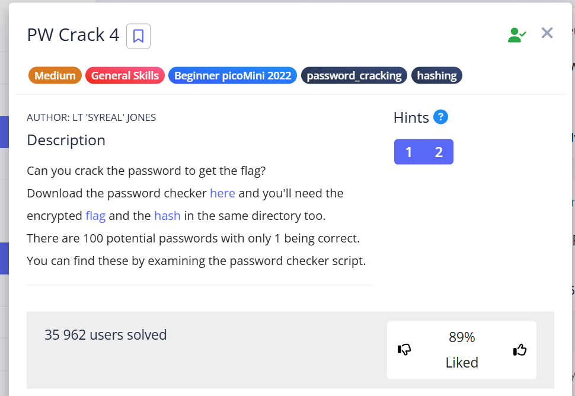Click the 35 962 users solved text

(106, 335)
